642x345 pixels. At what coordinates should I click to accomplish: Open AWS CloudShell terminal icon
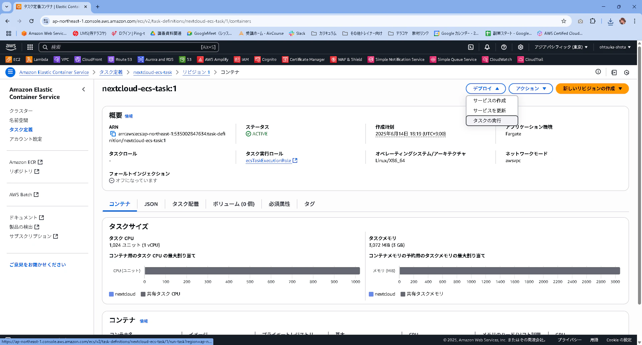[471, 47]
